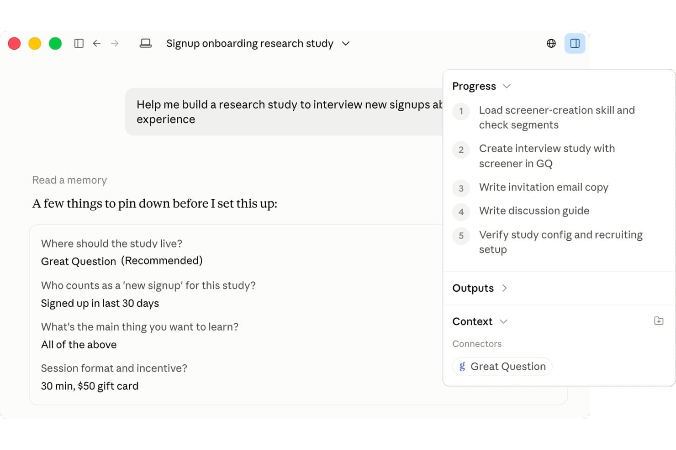Go back with the left arrow
This screenshot has height=450, width=676.
pyautogui.click(x=97, y=43)
